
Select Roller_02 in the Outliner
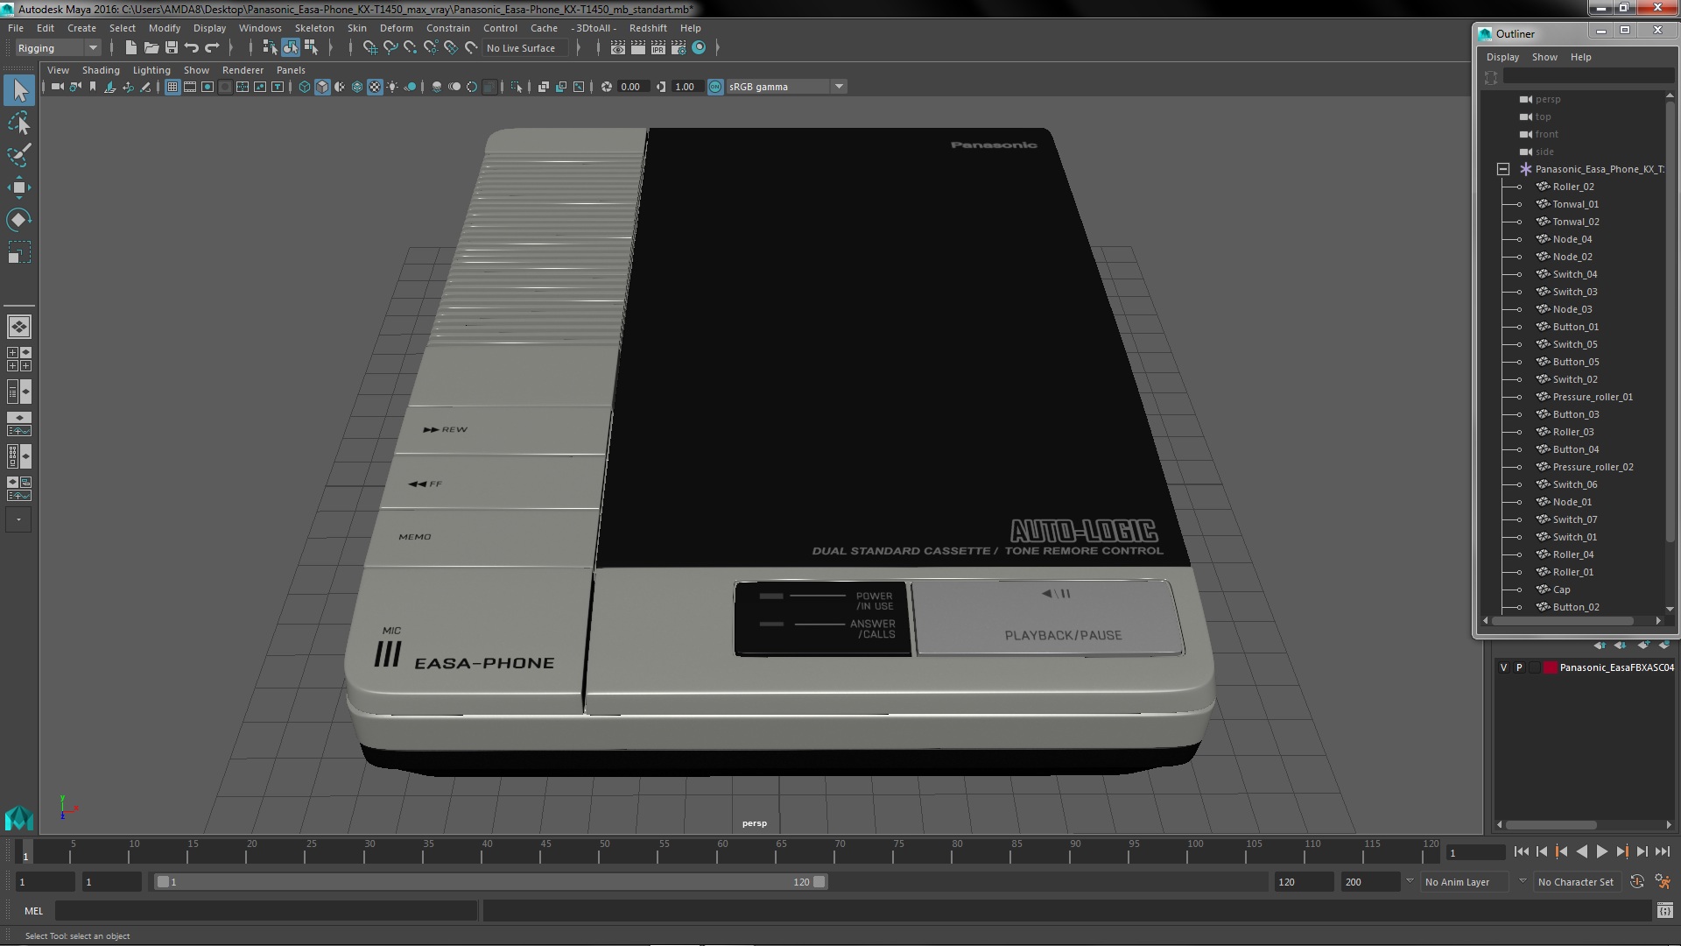tap(1573, 187)
